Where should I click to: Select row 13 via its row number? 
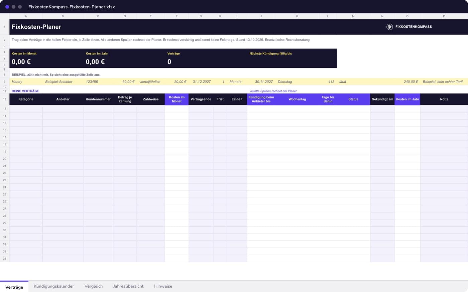[x=5, y=109]
